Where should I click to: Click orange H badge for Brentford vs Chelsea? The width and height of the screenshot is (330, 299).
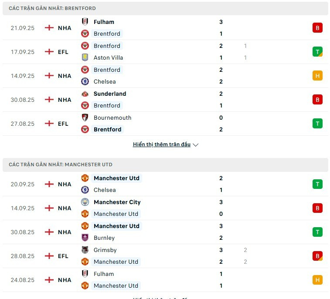[317, 76]
